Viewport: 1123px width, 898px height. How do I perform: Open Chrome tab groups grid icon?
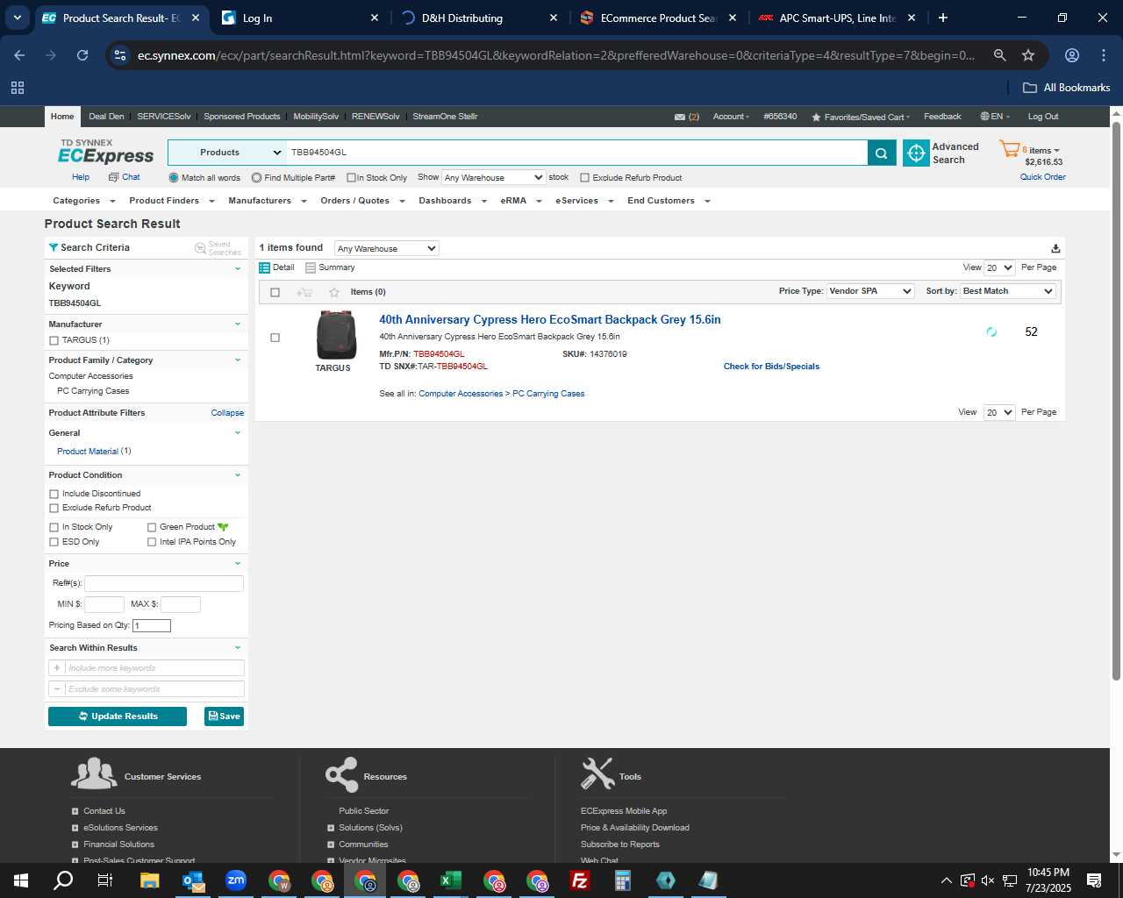tap(18, 88)
